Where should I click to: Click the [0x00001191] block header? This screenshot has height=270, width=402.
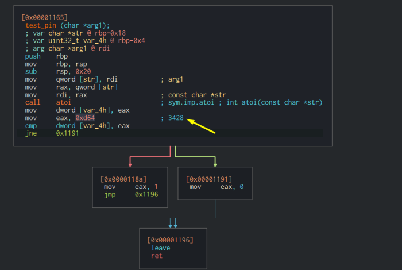pos(210,179)
